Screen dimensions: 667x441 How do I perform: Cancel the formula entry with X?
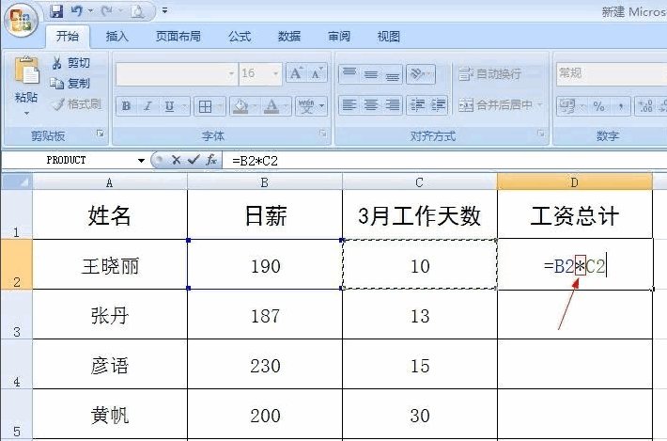click(x=176, y=160)
